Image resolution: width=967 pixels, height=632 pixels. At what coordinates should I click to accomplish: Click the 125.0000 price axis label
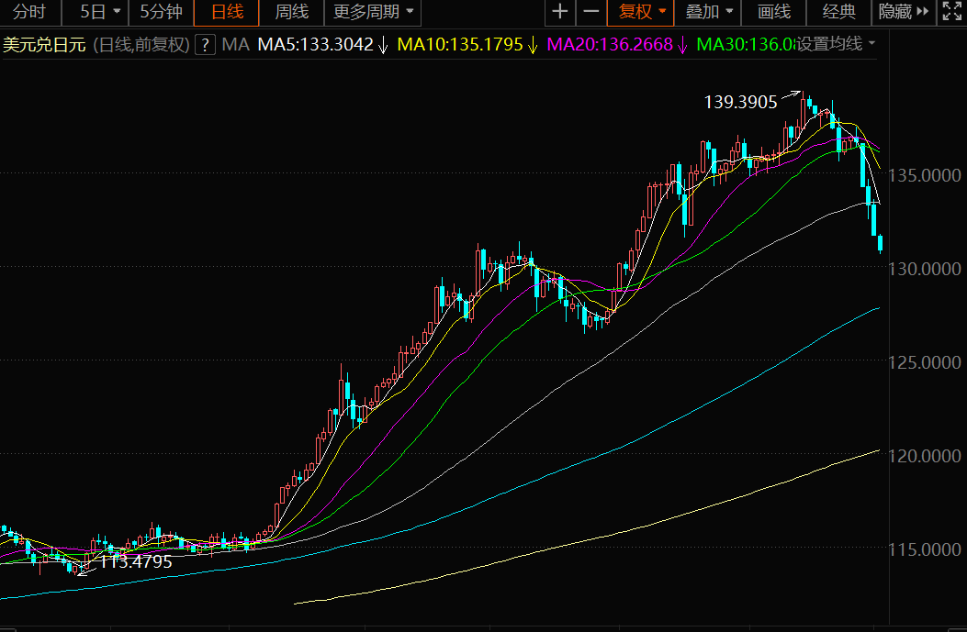tap(925, 362)
